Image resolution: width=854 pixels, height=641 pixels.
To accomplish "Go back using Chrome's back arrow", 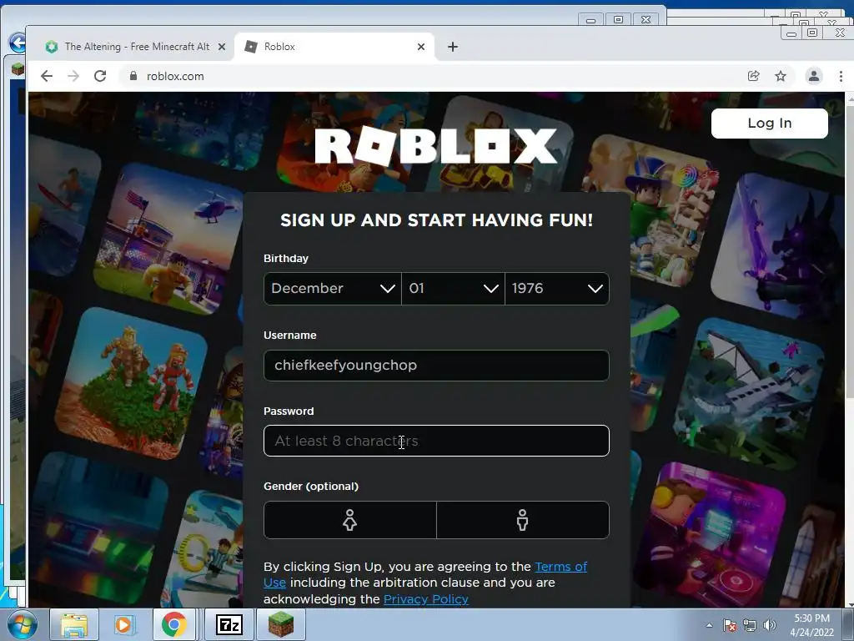I will (x=47, y=76).
